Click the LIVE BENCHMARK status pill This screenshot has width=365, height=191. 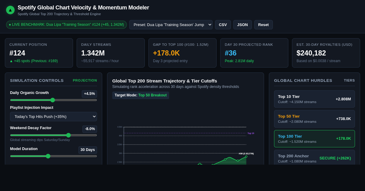pyautogui.click(x=66, y=25)
